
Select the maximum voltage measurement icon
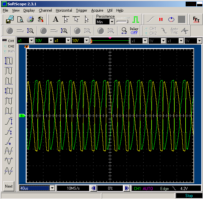[9, 71]
